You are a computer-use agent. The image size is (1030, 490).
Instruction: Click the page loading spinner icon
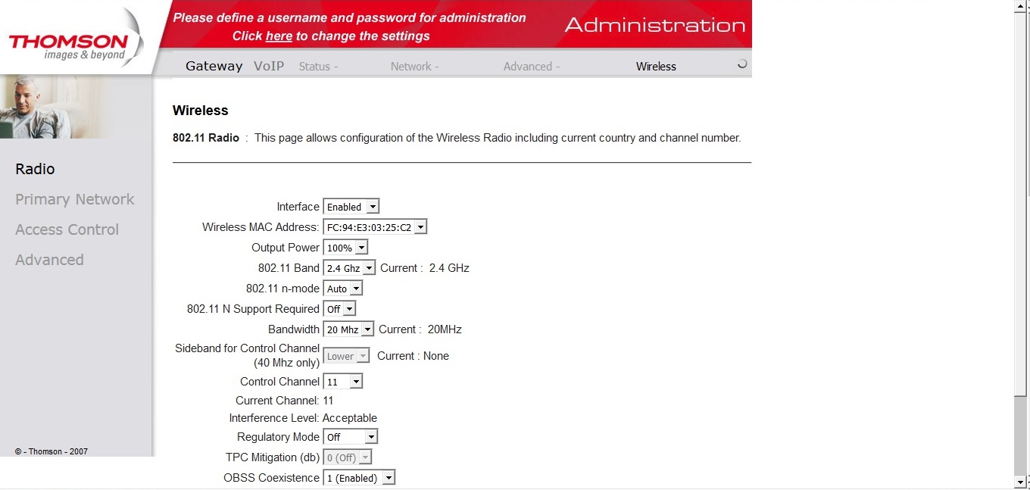pos(742,64)
